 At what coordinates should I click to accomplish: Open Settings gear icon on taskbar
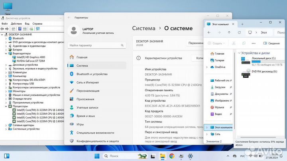tap(191, 156)
